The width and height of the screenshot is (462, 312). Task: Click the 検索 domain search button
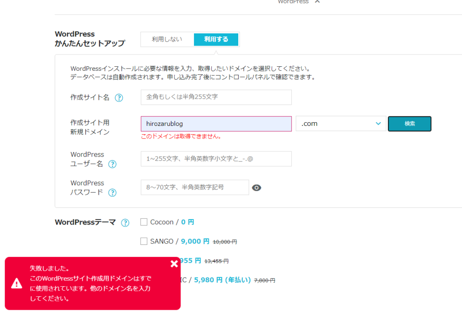point(410,124)
